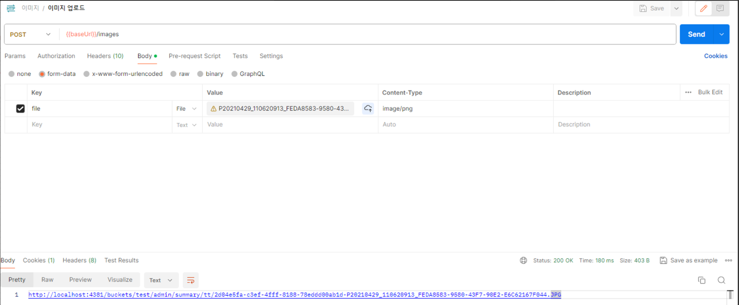Image resolution: width=739 pixels, height=305 pixels.
Task: Click the file key name cell
Action: [x=99, y=108]
